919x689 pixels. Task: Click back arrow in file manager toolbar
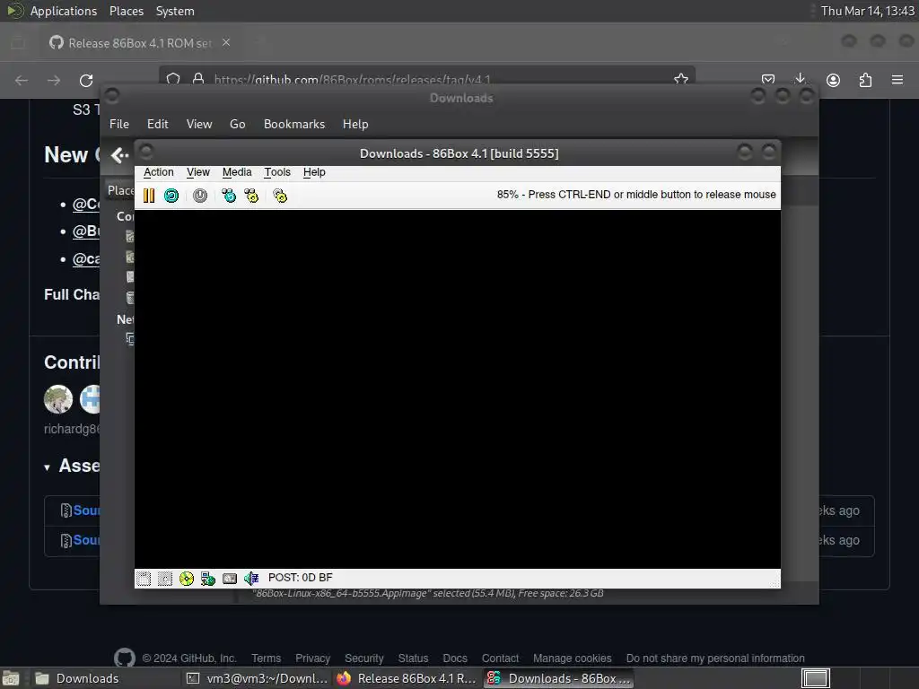(119, 155)
